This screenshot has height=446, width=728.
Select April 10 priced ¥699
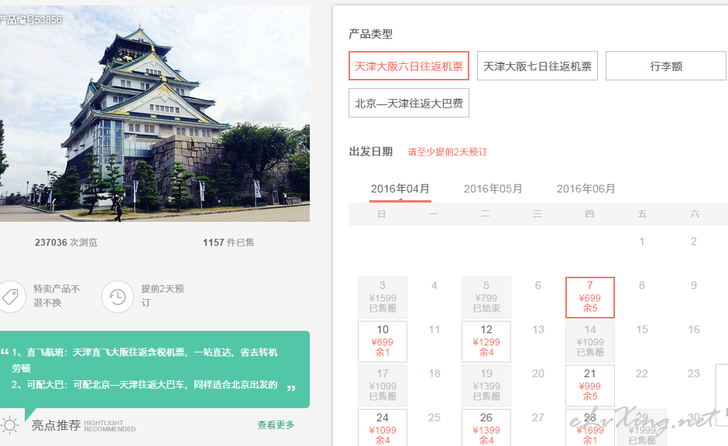[382, 341]
